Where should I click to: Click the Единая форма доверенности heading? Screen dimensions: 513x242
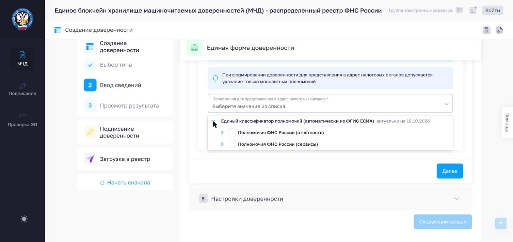click(250, 48)
